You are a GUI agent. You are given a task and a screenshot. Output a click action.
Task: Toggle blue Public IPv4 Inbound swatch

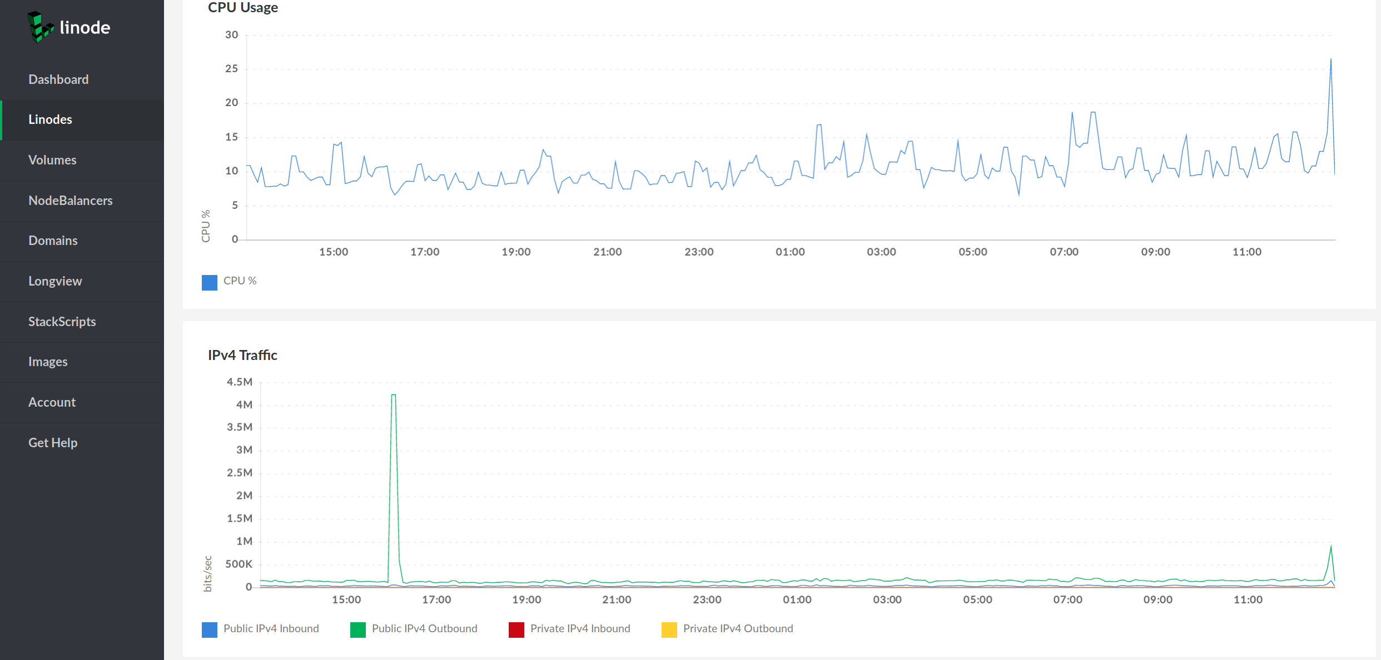coord(210,629)
